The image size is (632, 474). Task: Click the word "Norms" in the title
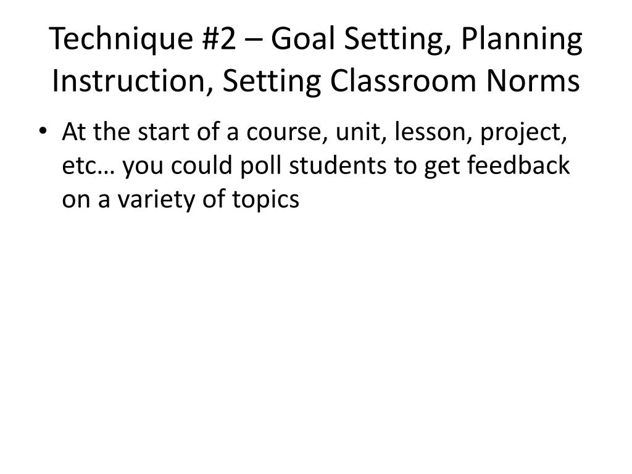[x=533, y=81]
